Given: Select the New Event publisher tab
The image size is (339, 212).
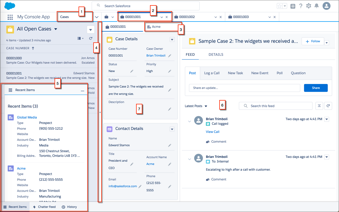Looking at the screenshot, I should [260, 73].
